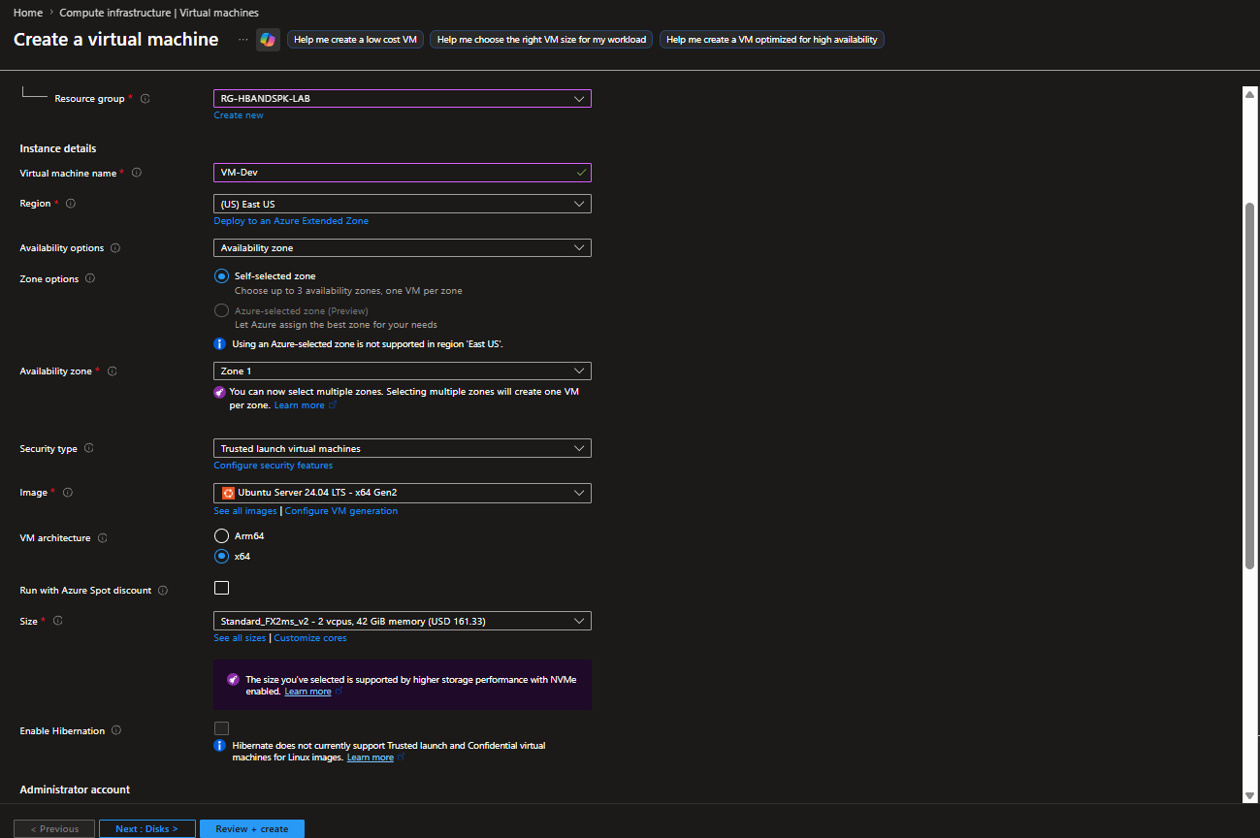Open the Resource group dropdown
Image resolution: width=1260 pixels, height=838 pixels.
click(x=403, y=99)
